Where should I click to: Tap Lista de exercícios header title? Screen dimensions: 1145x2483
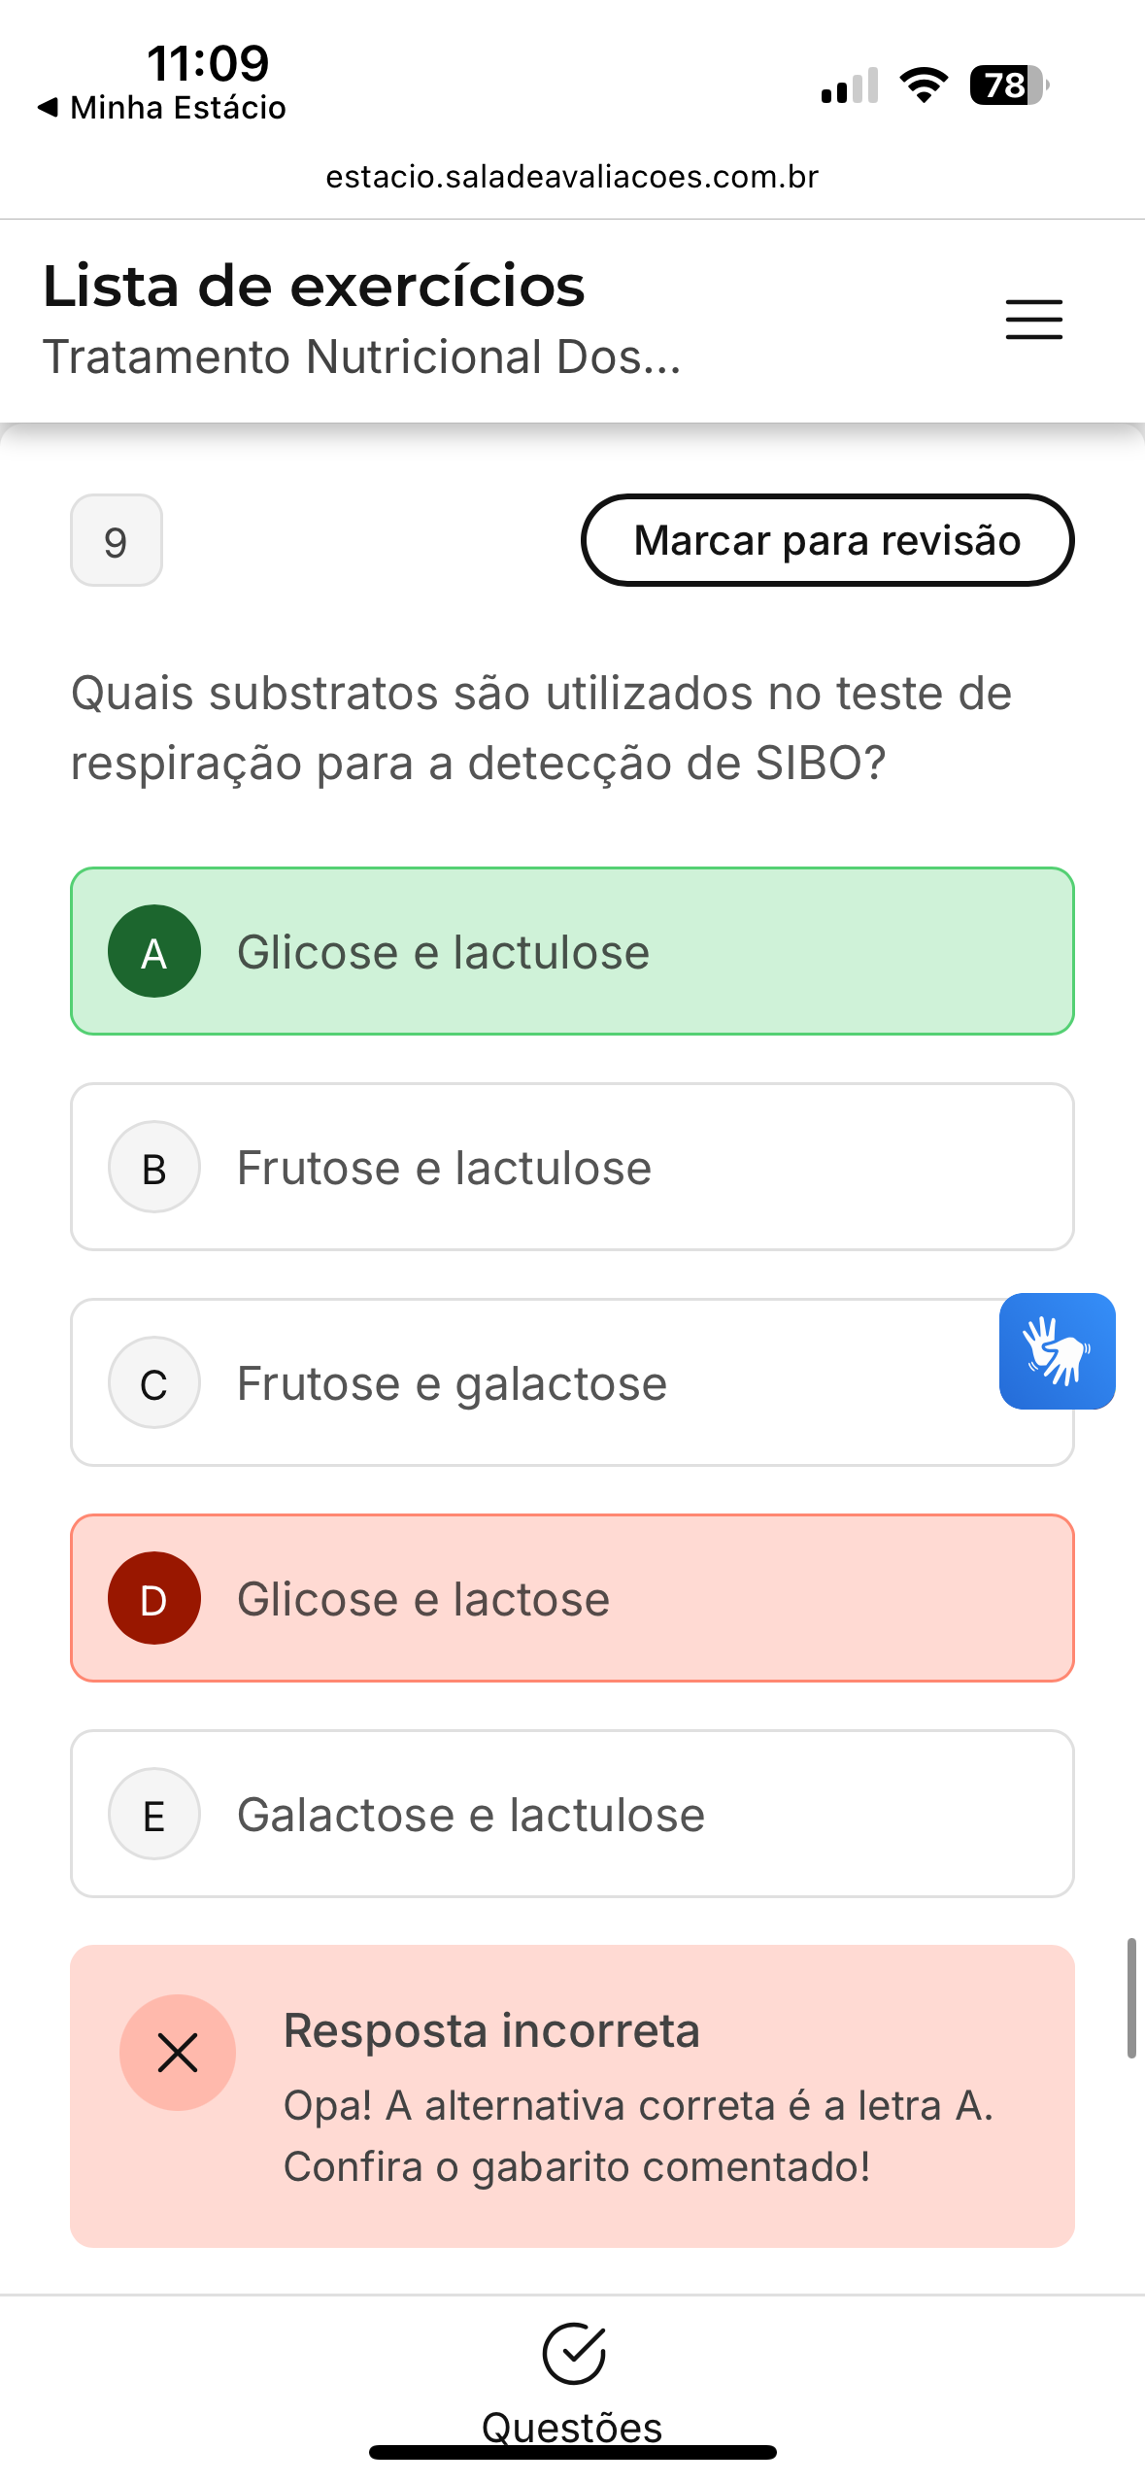(314, 287)
